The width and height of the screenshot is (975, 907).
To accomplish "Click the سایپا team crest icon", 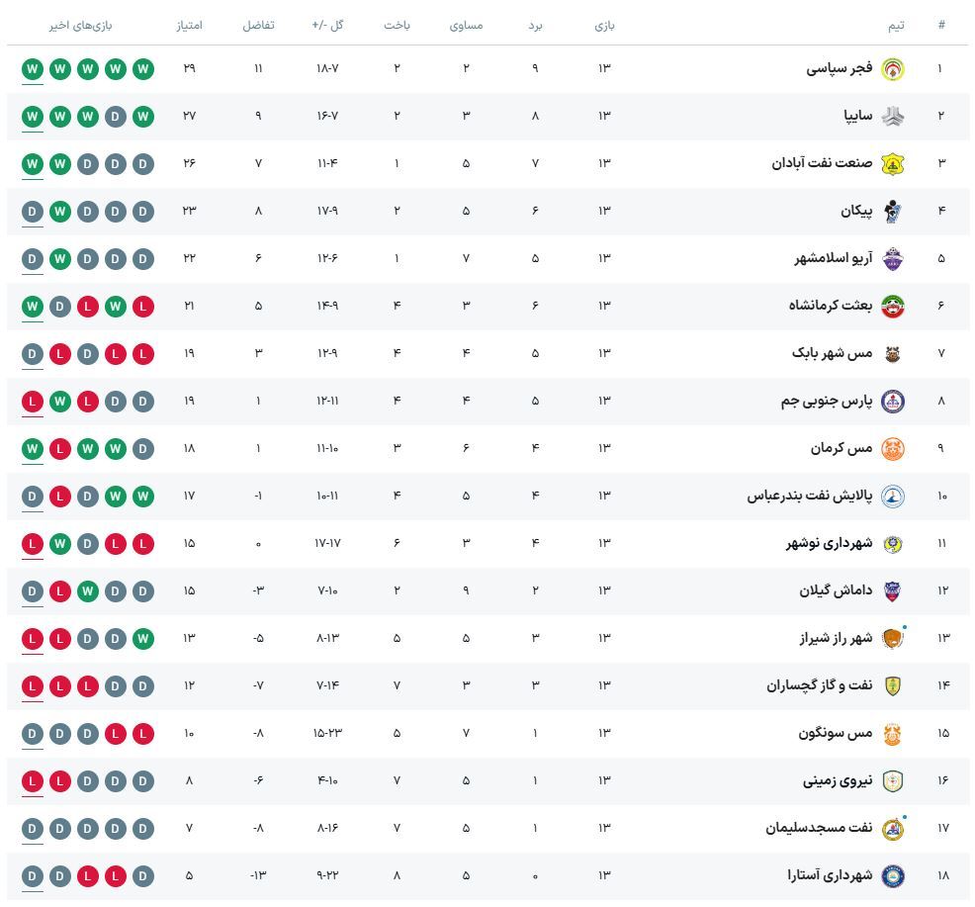I will click(892, 116).
